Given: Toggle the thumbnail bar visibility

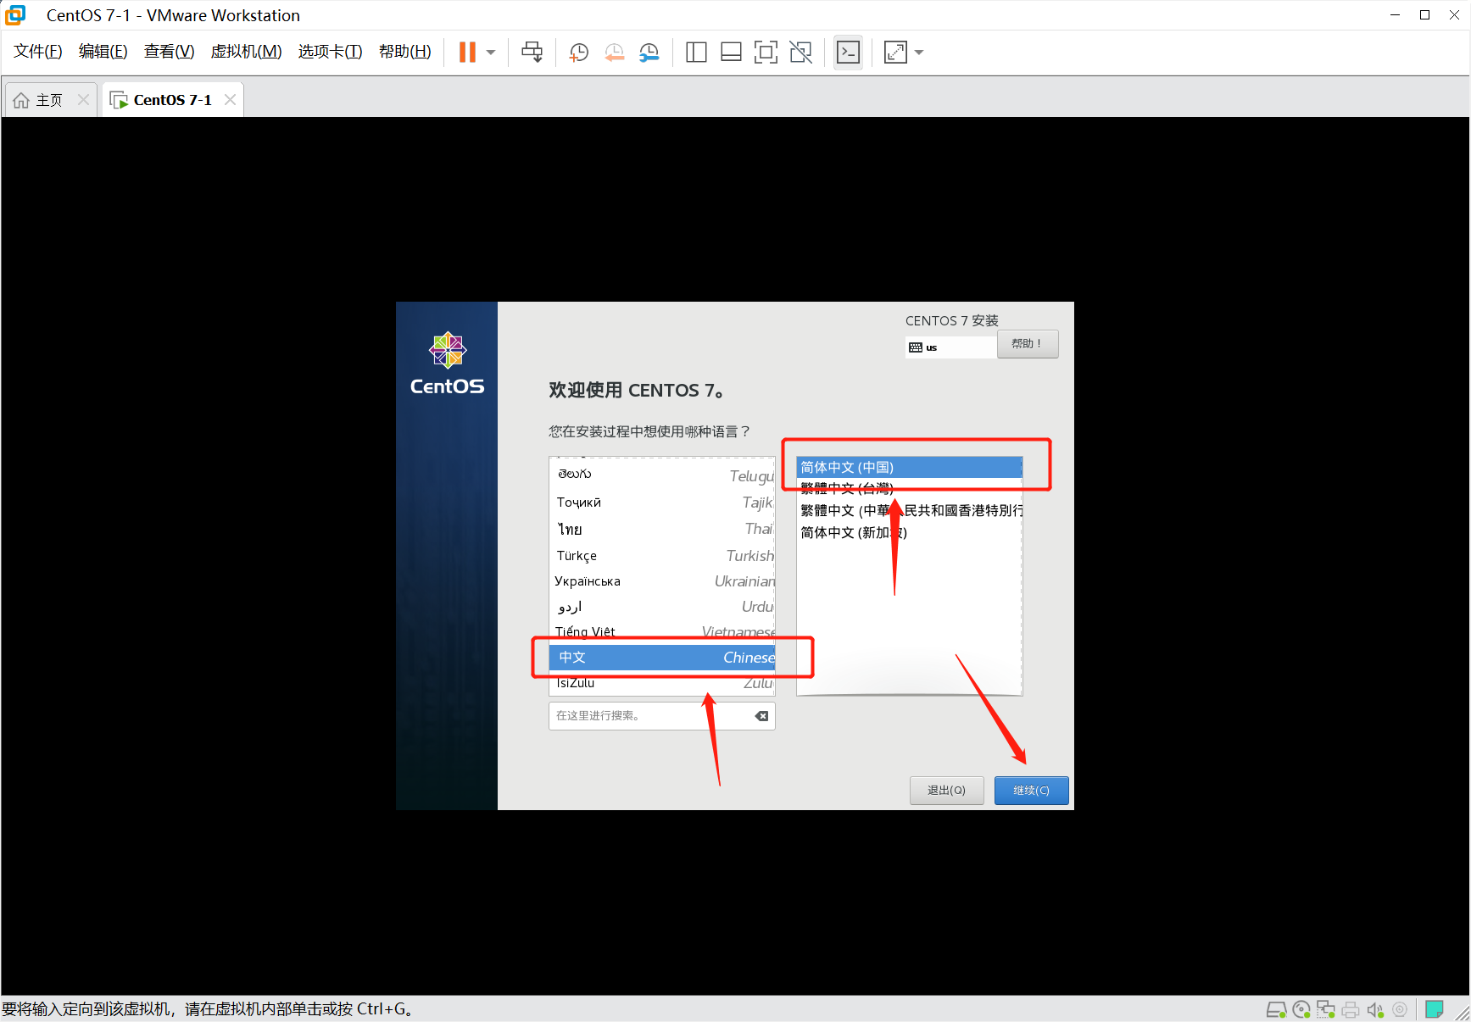Looking at the screenshot, I should point(731,52).
